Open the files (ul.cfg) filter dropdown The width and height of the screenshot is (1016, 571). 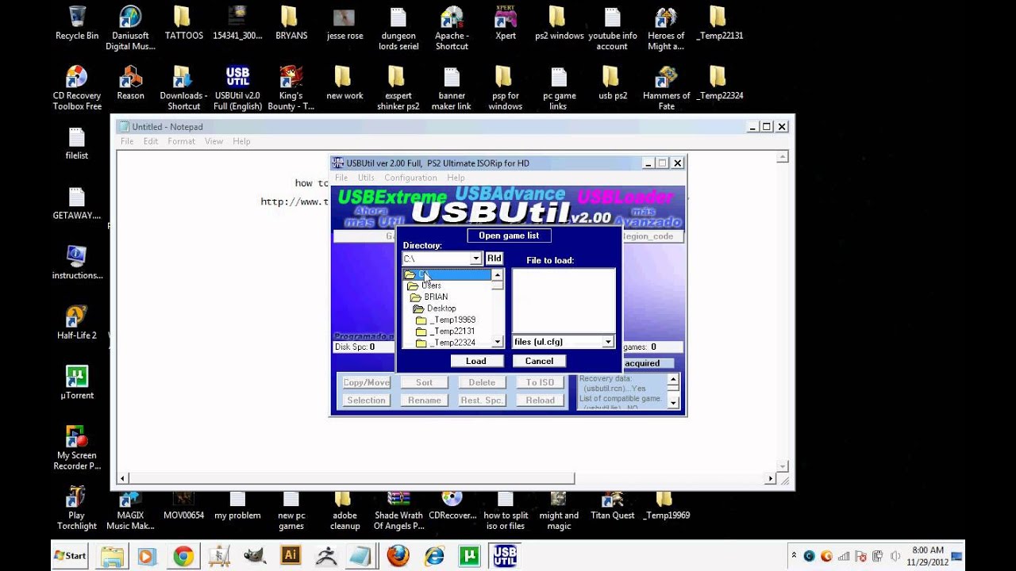608,342
